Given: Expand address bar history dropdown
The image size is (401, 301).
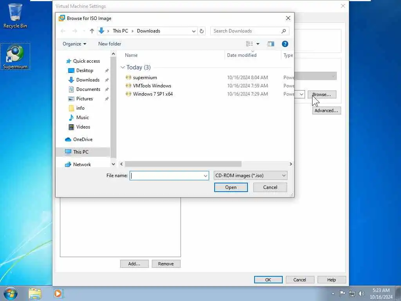Looking at the screenshot, I should click(193, 31).
